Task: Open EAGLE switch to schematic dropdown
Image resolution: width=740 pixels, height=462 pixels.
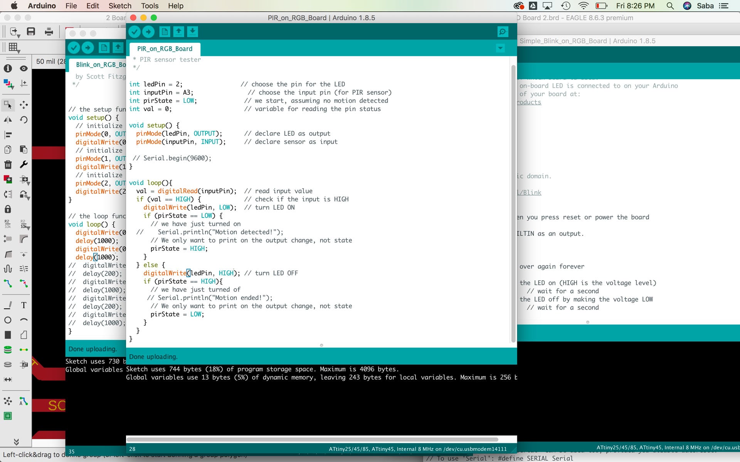Action: [15, 32]
